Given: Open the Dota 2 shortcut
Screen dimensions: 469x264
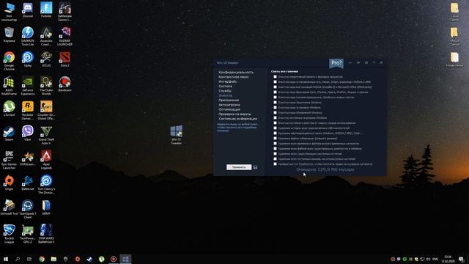Looking at the screenshot, I should coord(64,59).
